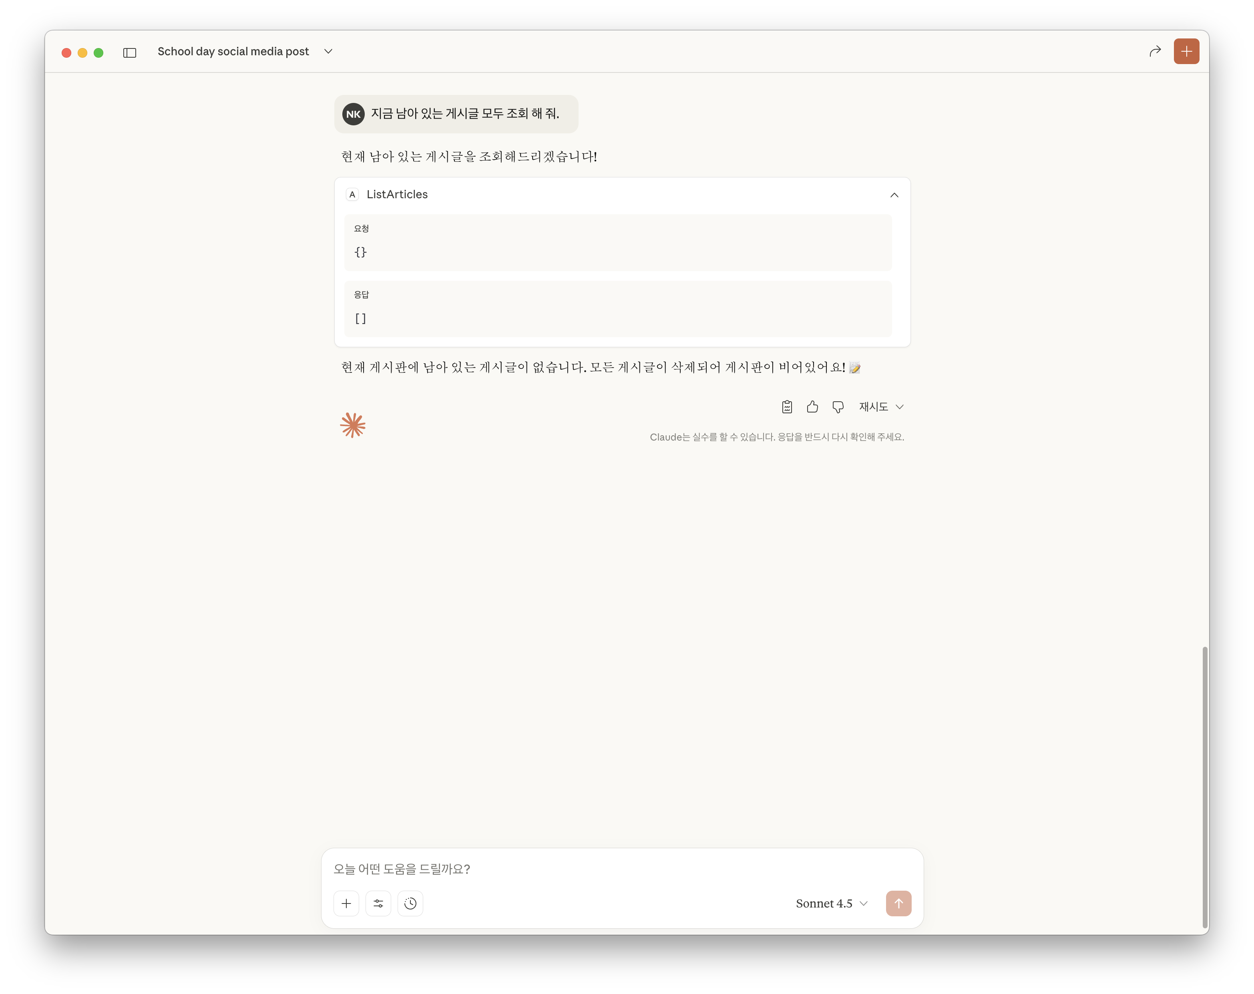Click the NK user avatar
Viewport: 1254px width, 994px height.
pyautogui.click(x=353, y=114)
